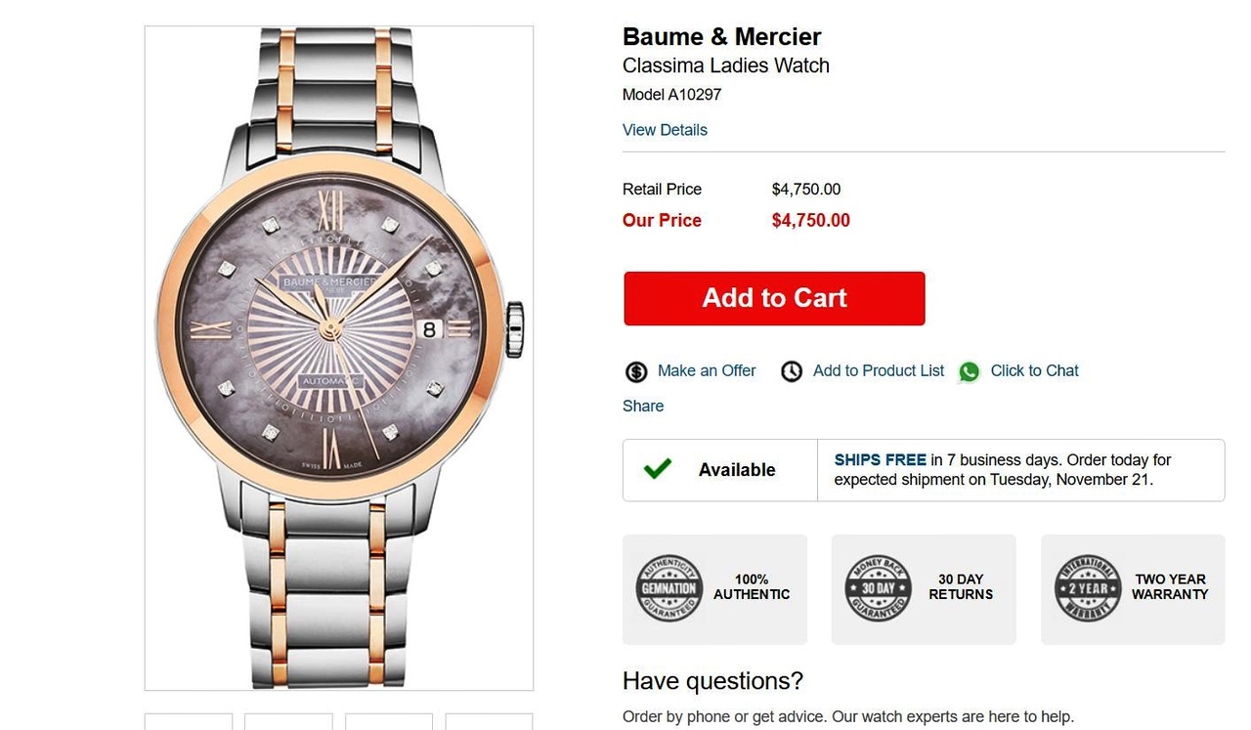
Task: Click the green Available checkmark icon
Action: 658,469
